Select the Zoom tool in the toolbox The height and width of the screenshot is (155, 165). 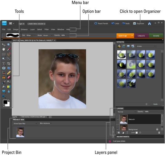(9, 45)
